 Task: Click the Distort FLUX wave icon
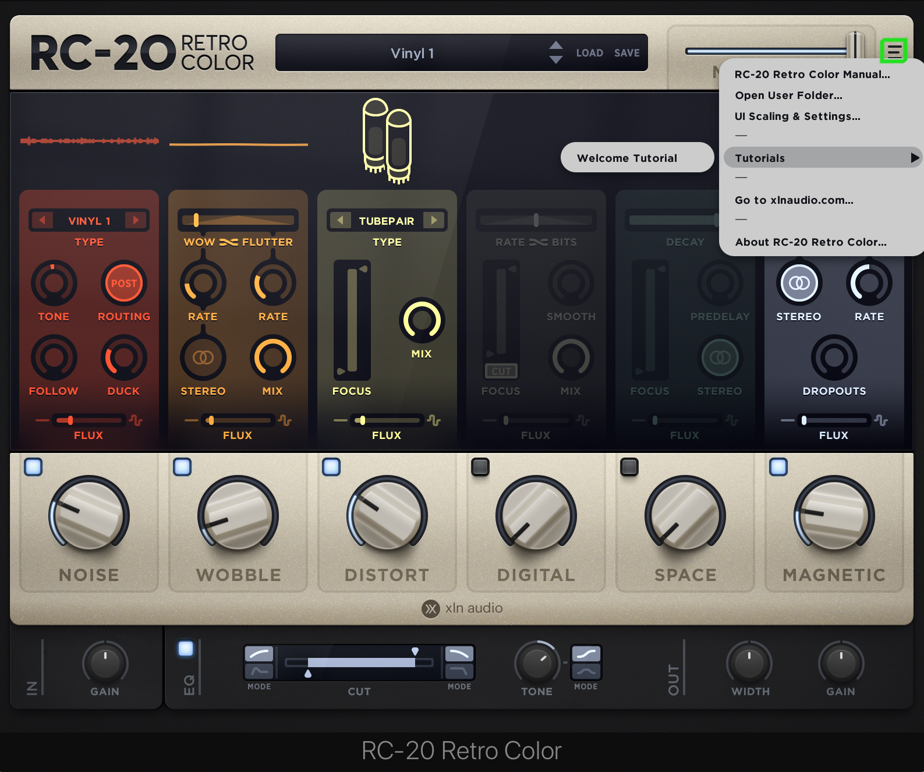[x=434, y=420]
